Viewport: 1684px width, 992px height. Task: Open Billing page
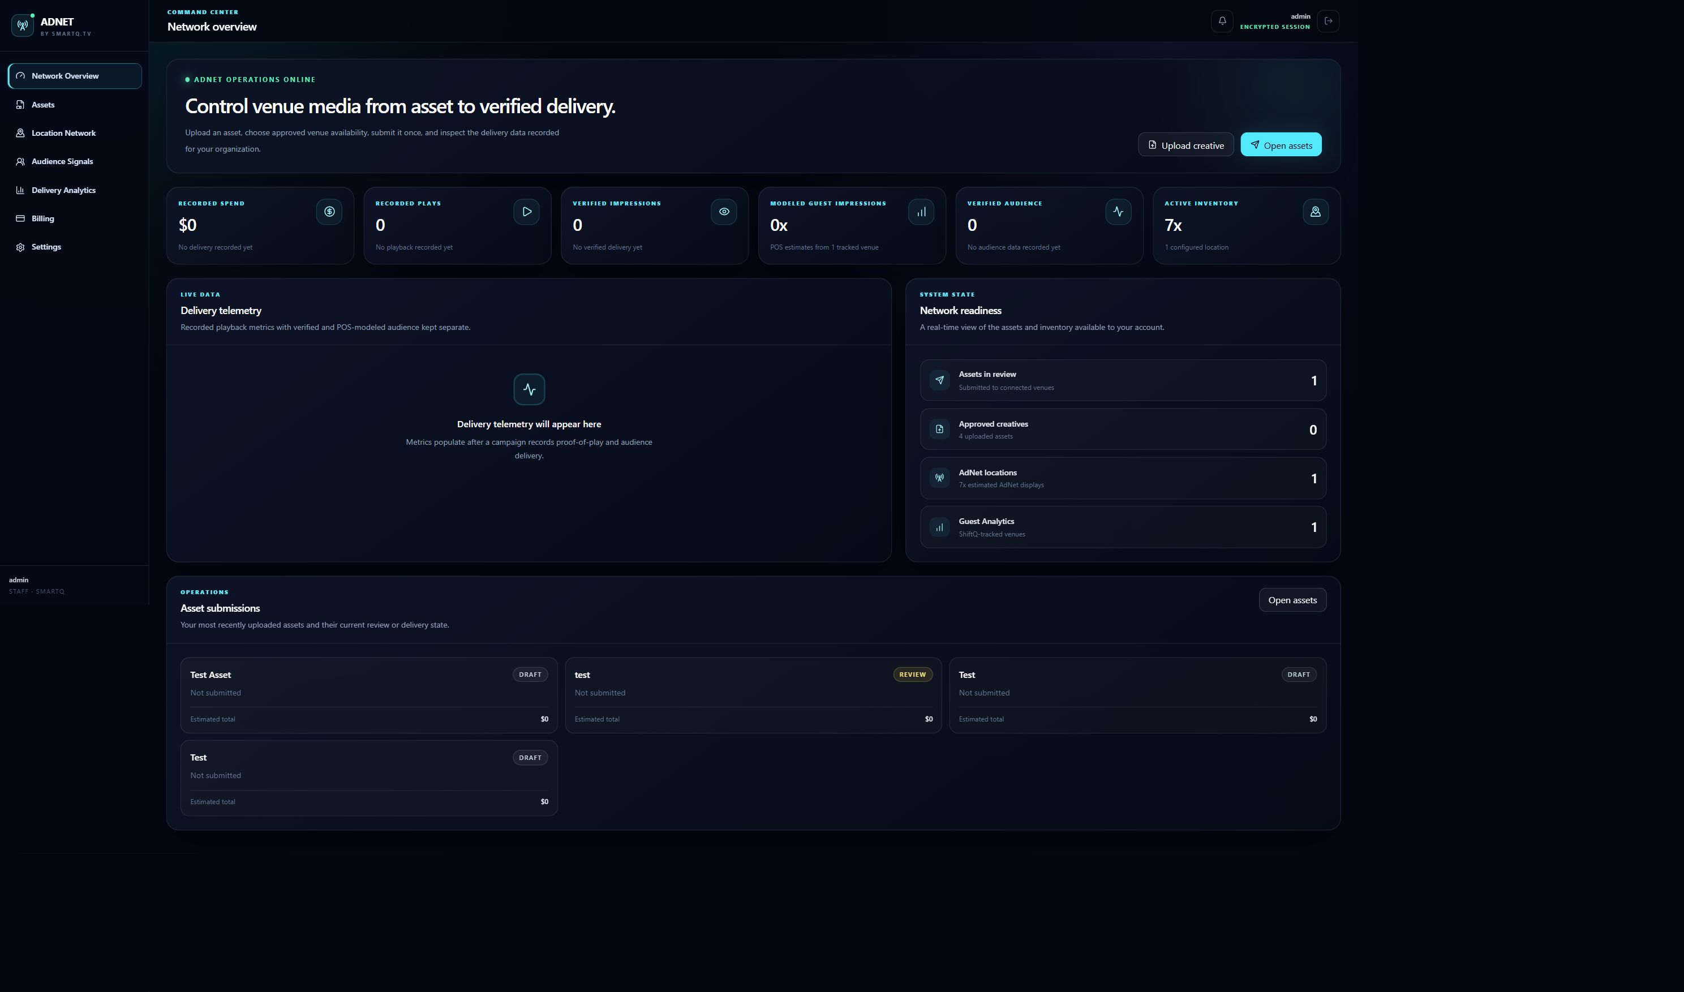pyautogui.click(x=75, y=218)
